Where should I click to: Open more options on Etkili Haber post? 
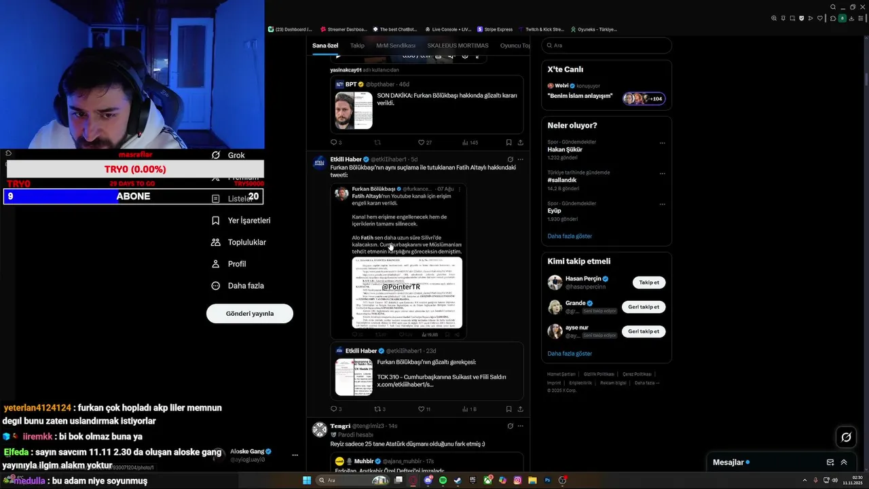521,160
